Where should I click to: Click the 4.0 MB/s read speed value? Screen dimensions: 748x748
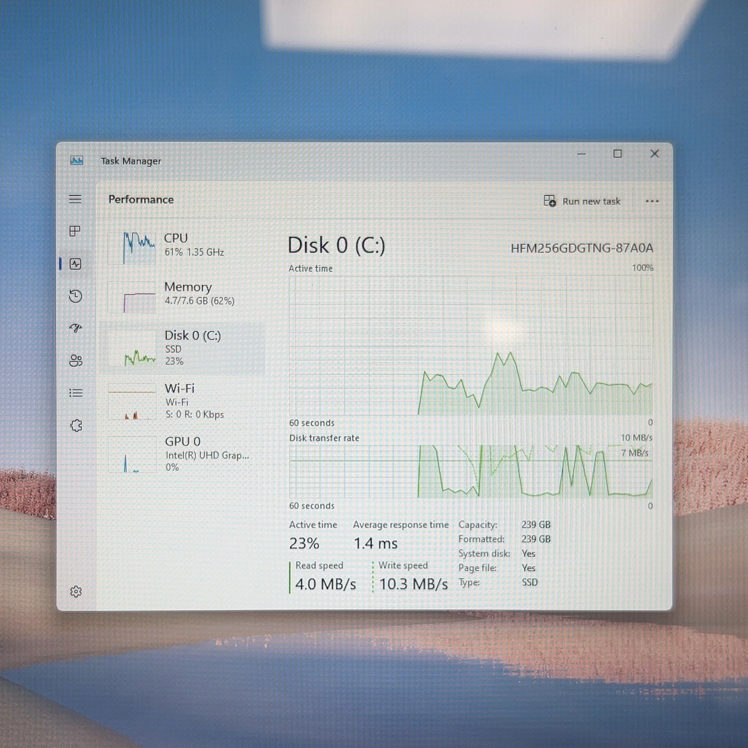326,584
